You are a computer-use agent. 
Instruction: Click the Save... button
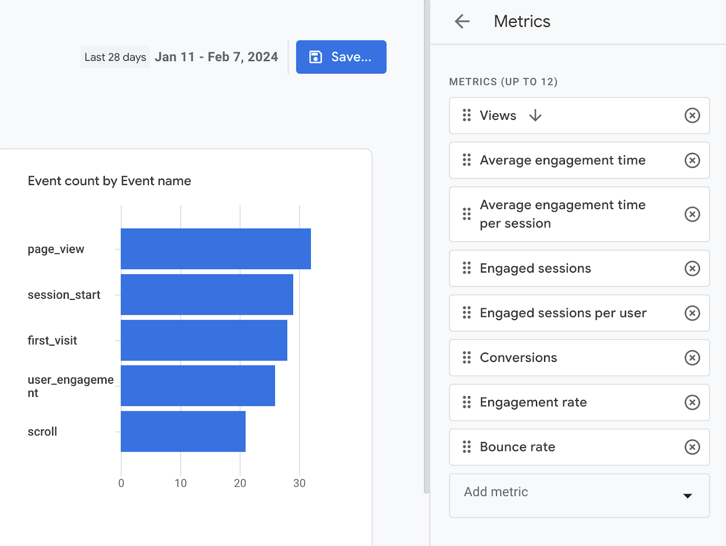point(341,57)
